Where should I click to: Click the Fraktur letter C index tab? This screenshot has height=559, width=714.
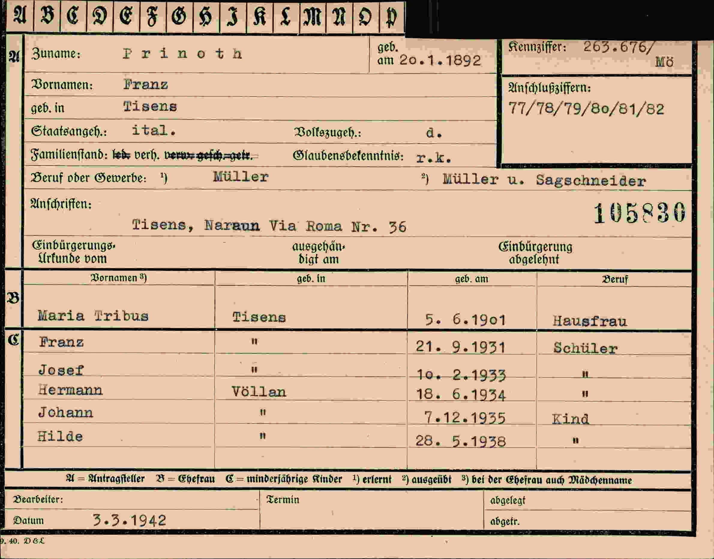click(x=73, y=16)
